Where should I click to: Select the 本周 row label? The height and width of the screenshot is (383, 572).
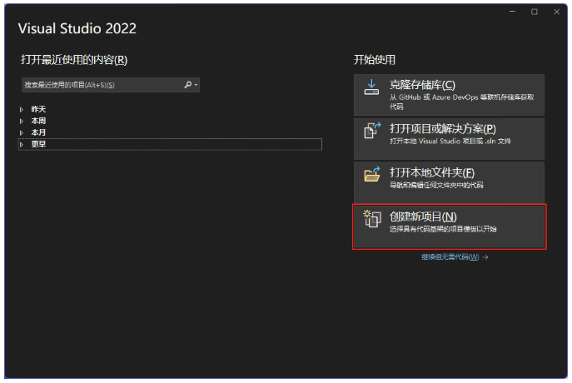tap(38, 121)
